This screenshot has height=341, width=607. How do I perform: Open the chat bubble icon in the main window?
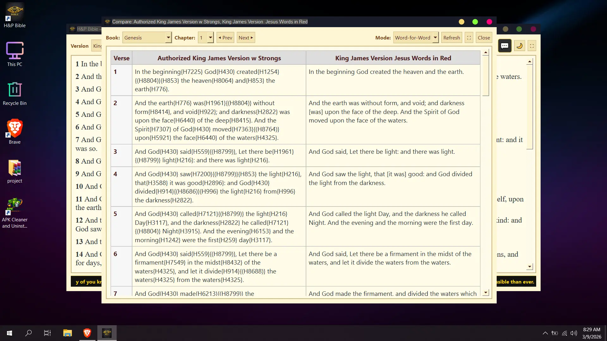505,46
